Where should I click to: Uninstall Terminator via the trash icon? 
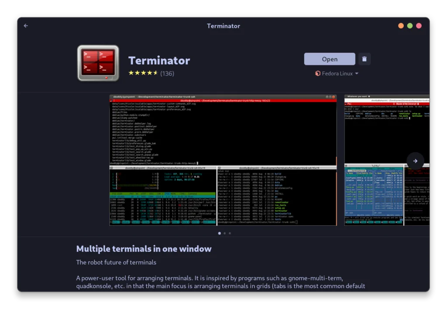tap(364, 58)
